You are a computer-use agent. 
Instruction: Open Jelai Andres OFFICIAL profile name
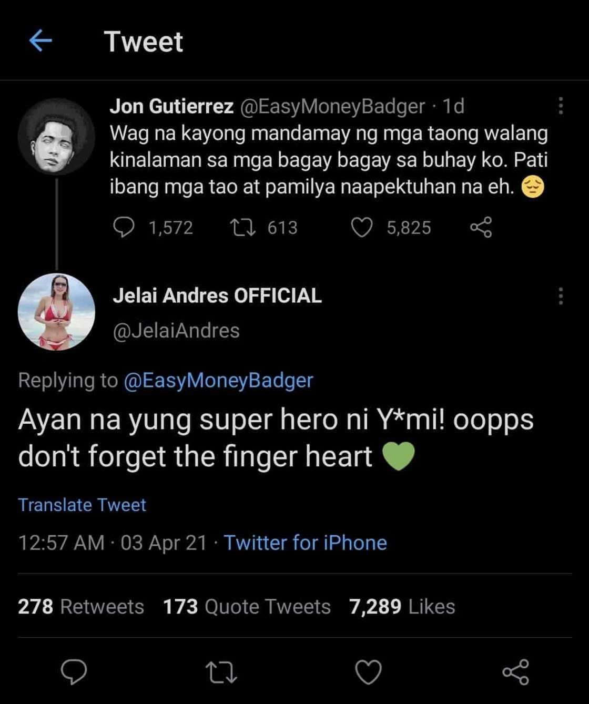(217, 296)
